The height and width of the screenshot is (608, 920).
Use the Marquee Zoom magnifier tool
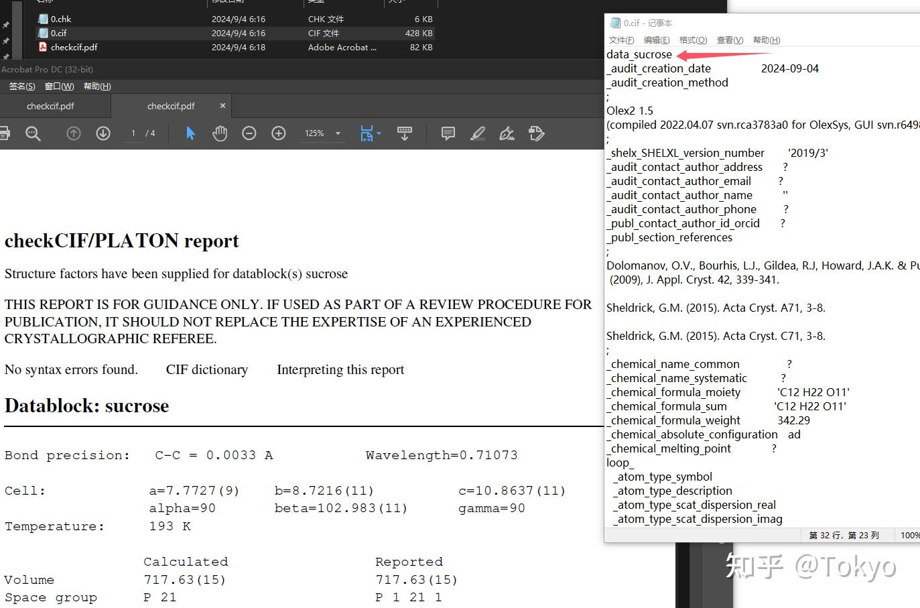33,133
